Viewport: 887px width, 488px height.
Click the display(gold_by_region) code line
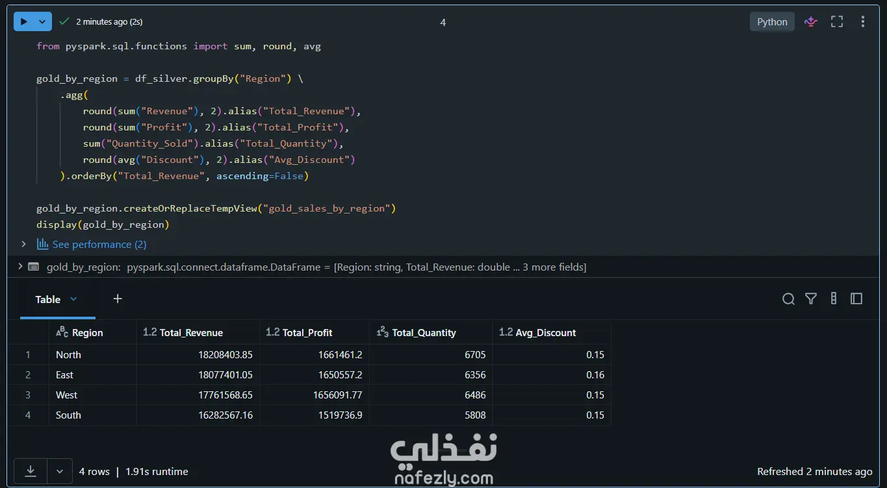pos(103,225)
